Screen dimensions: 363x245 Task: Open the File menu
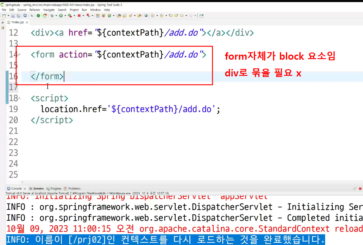click(x=4, y=10)
